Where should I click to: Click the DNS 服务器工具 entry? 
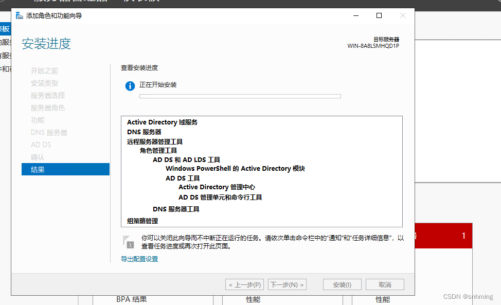(x=176, y=209)
